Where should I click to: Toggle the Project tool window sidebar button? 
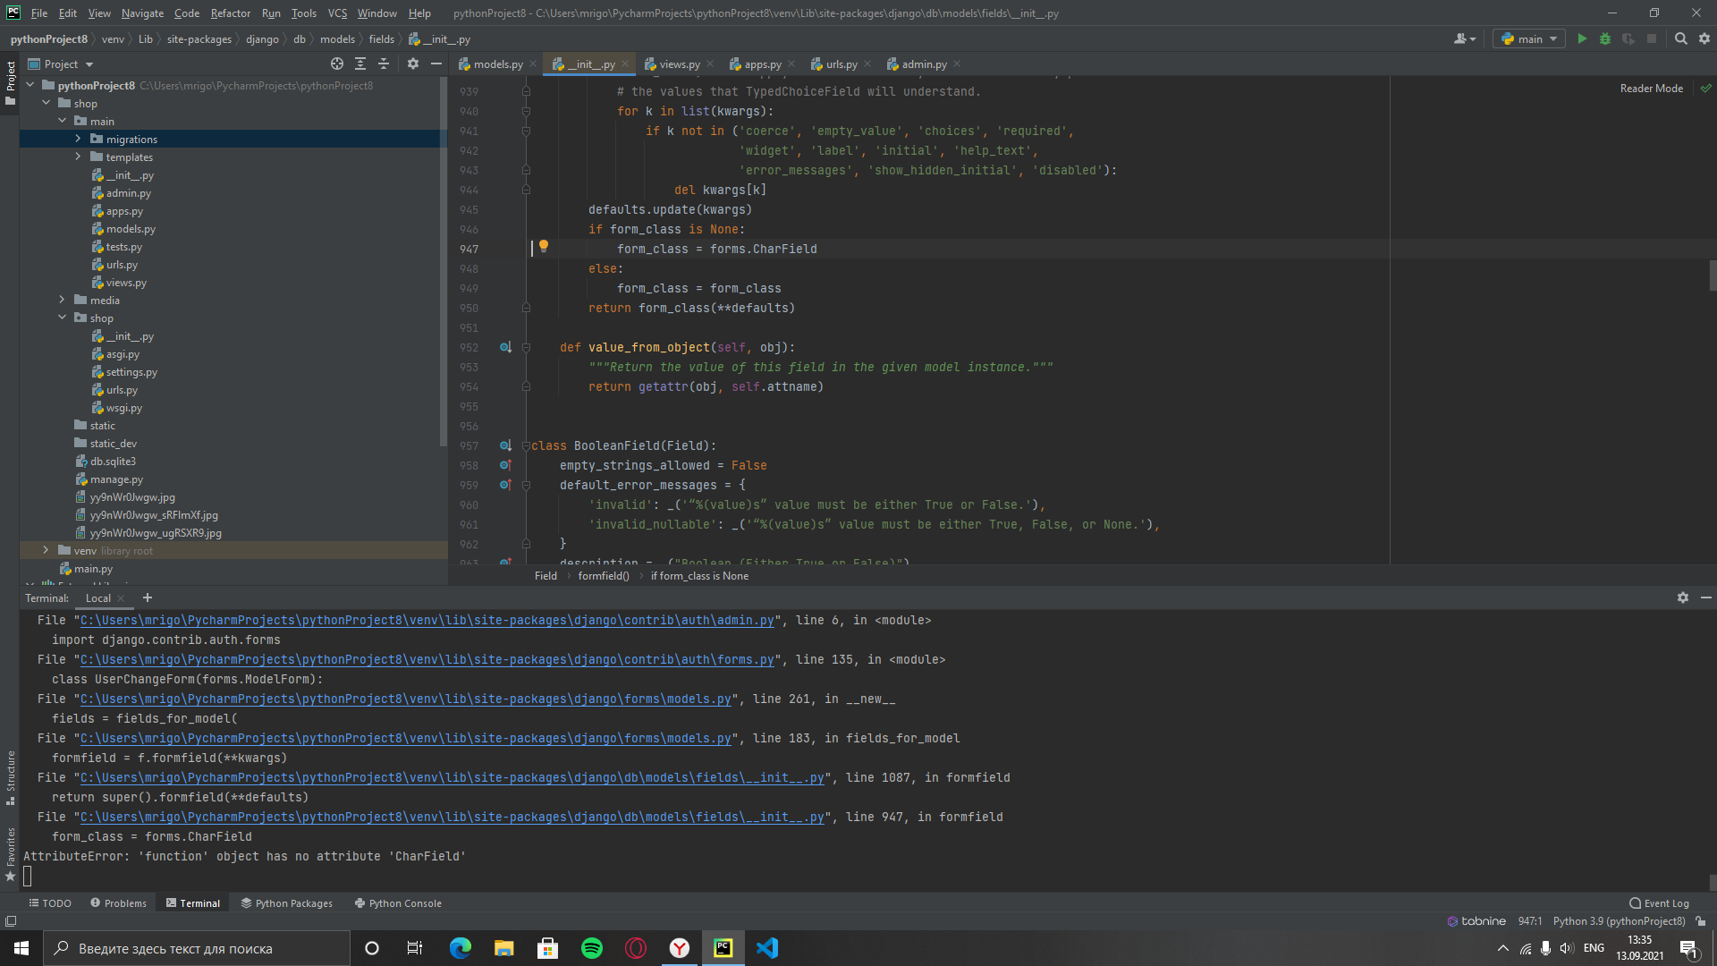coord(11,80)
